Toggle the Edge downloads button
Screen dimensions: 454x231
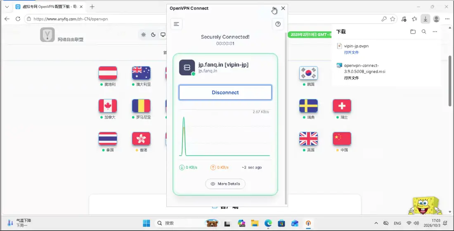click(426, 19)
